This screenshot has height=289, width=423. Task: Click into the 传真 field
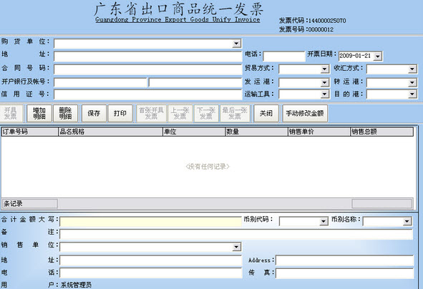click(x=345, y=273)
